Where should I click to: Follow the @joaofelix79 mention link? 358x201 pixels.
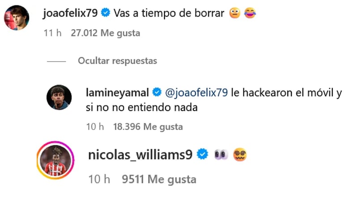point(196,93)
